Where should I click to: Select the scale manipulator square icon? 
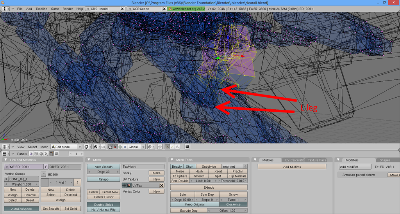[125, 147]
